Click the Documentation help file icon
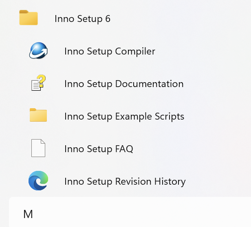Image resolution: width=251 pixels, height=227 pixels. click(x=38, y=84)
